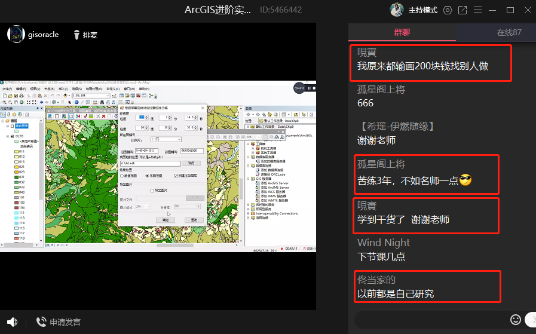536x334 pixels.
Task: Open the 视图(V) menu in ArcMap
Action: tap(35, 89)
